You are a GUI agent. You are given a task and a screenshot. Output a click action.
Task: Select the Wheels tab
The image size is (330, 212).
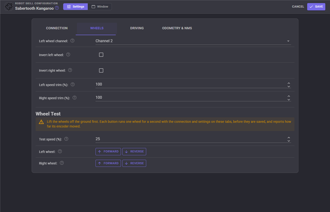97,28
